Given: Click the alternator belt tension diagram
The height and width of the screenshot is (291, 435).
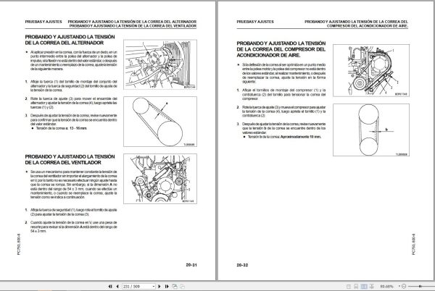Looking at the screenshot, I should [160, 122].
